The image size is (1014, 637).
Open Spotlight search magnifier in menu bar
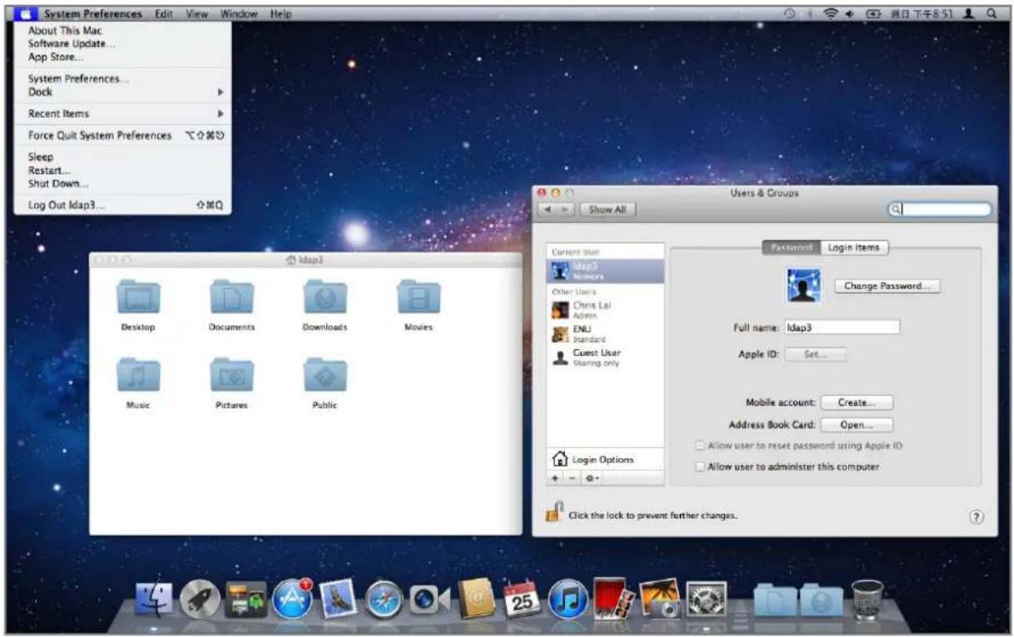pyautogui.click(x=991, y=14)
